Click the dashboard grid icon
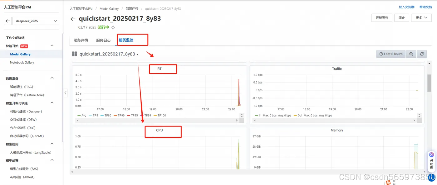The height and width of the screenshot is (185, 437). click(x=74, y=54)
